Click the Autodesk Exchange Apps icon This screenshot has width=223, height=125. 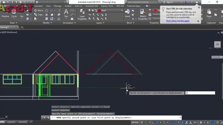(x=185, y=2)
